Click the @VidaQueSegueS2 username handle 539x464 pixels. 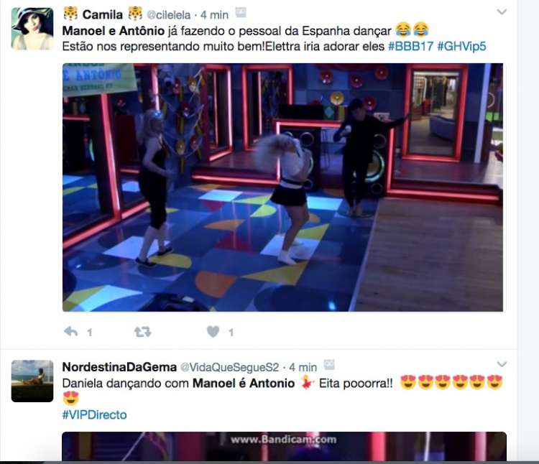[x=230, y=368]
